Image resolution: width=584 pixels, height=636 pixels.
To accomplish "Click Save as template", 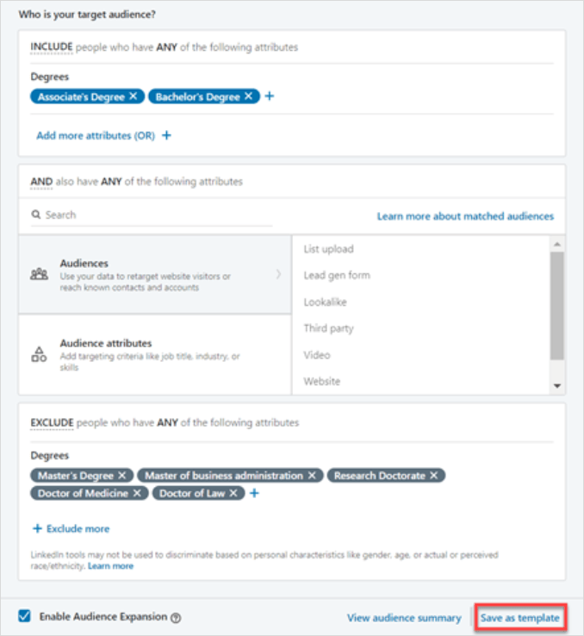I will click(520, 618).
